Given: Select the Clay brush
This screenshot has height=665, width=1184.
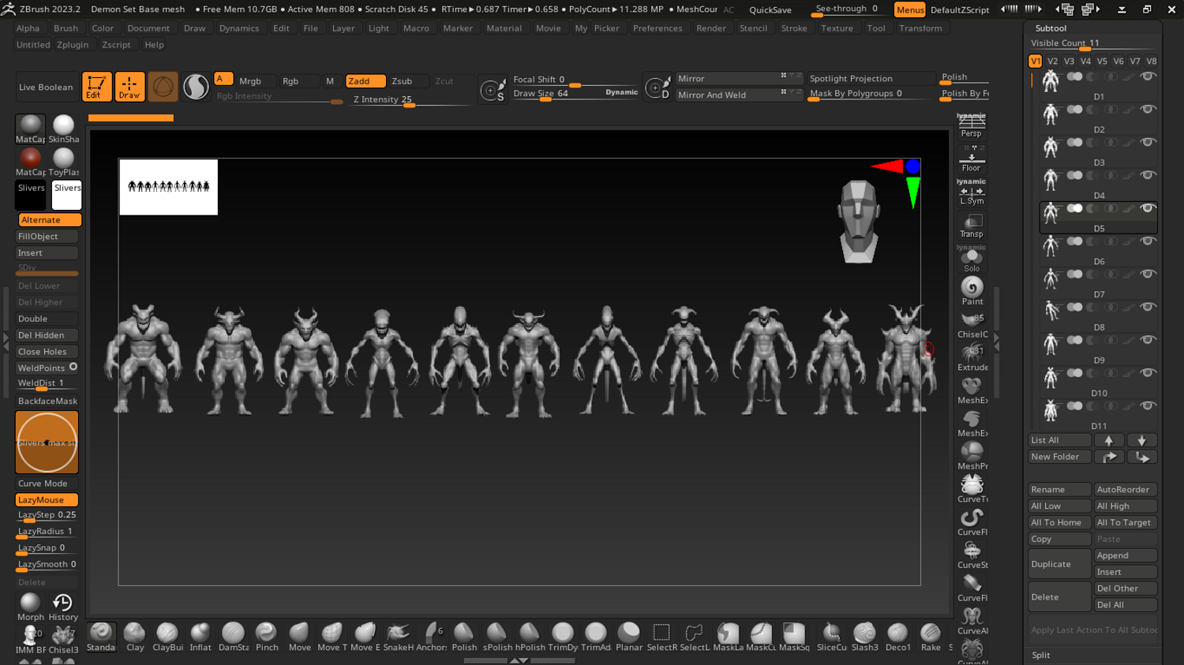Looking at the screenshot, I should click(x=135, y=637).
